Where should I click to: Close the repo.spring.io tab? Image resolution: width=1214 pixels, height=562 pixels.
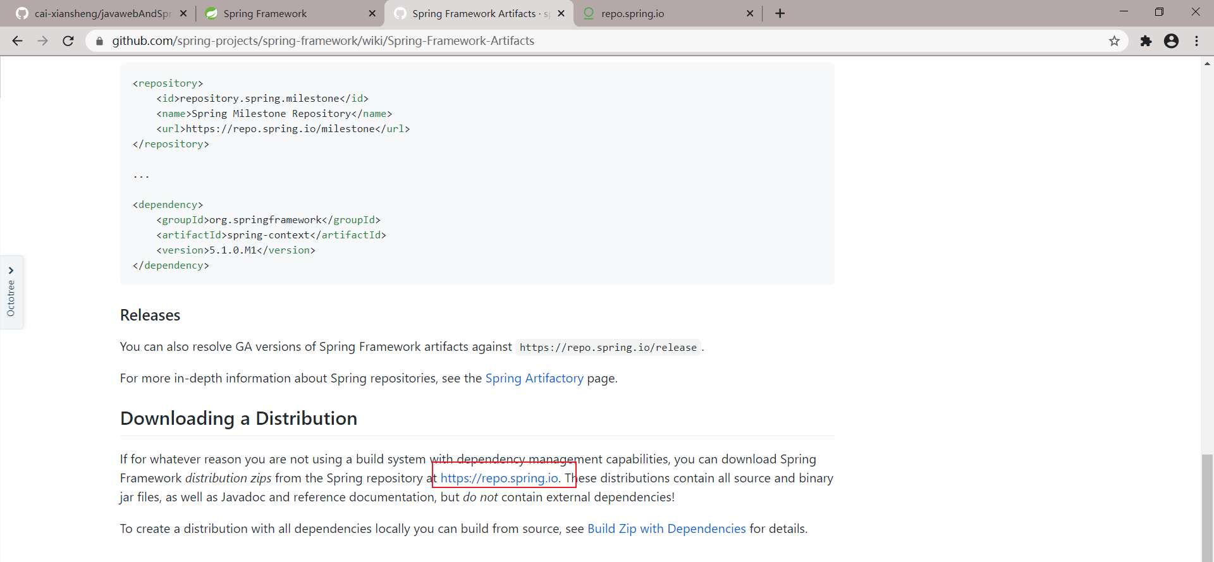click(750, 13)
